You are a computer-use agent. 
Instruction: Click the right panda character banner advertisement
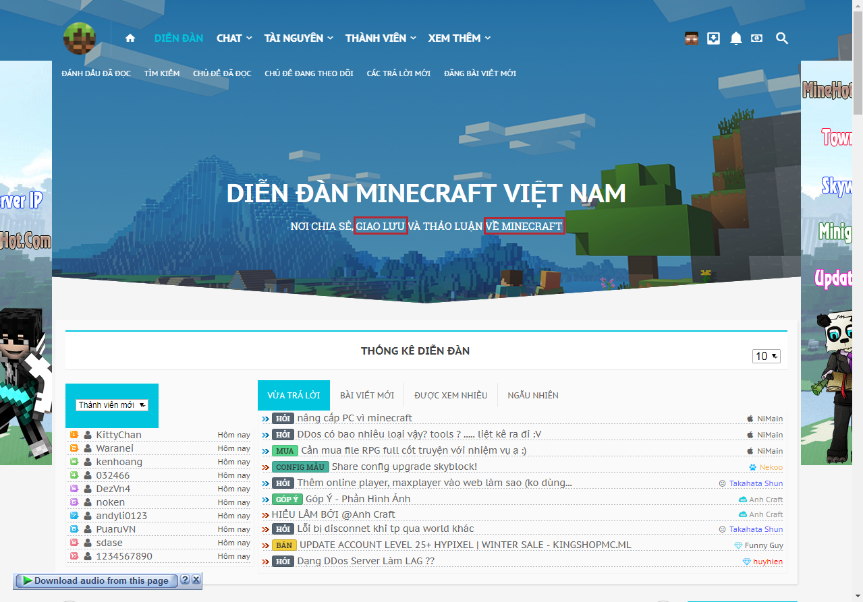tap(827, 263)
